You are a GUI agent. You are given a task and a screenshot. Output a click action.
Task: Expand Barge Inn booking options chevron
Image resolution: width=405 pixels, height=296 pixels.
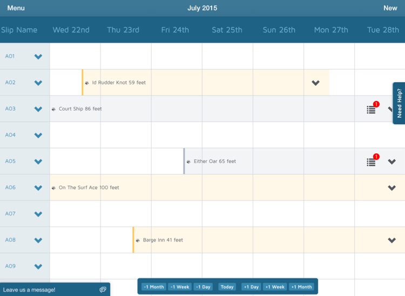(392, 240)
